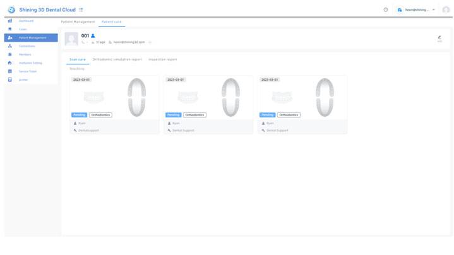Click the clock icon in the top bar
This screenshot has height=255, width=454.
[386, 10]
